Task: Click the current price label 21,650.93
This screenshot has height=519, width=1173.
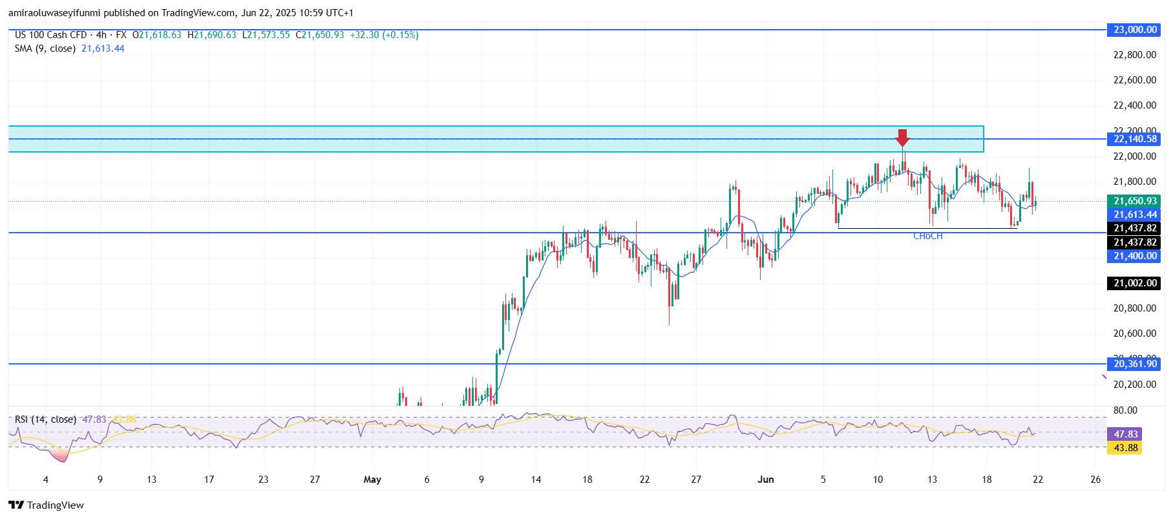Action: click(1135, 201)
